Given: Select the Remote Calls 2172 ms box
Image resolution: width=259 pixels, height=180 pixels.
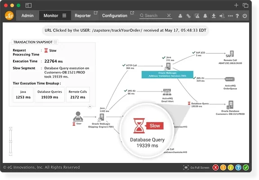Looking at the screenshot, I should pos(78,95).
